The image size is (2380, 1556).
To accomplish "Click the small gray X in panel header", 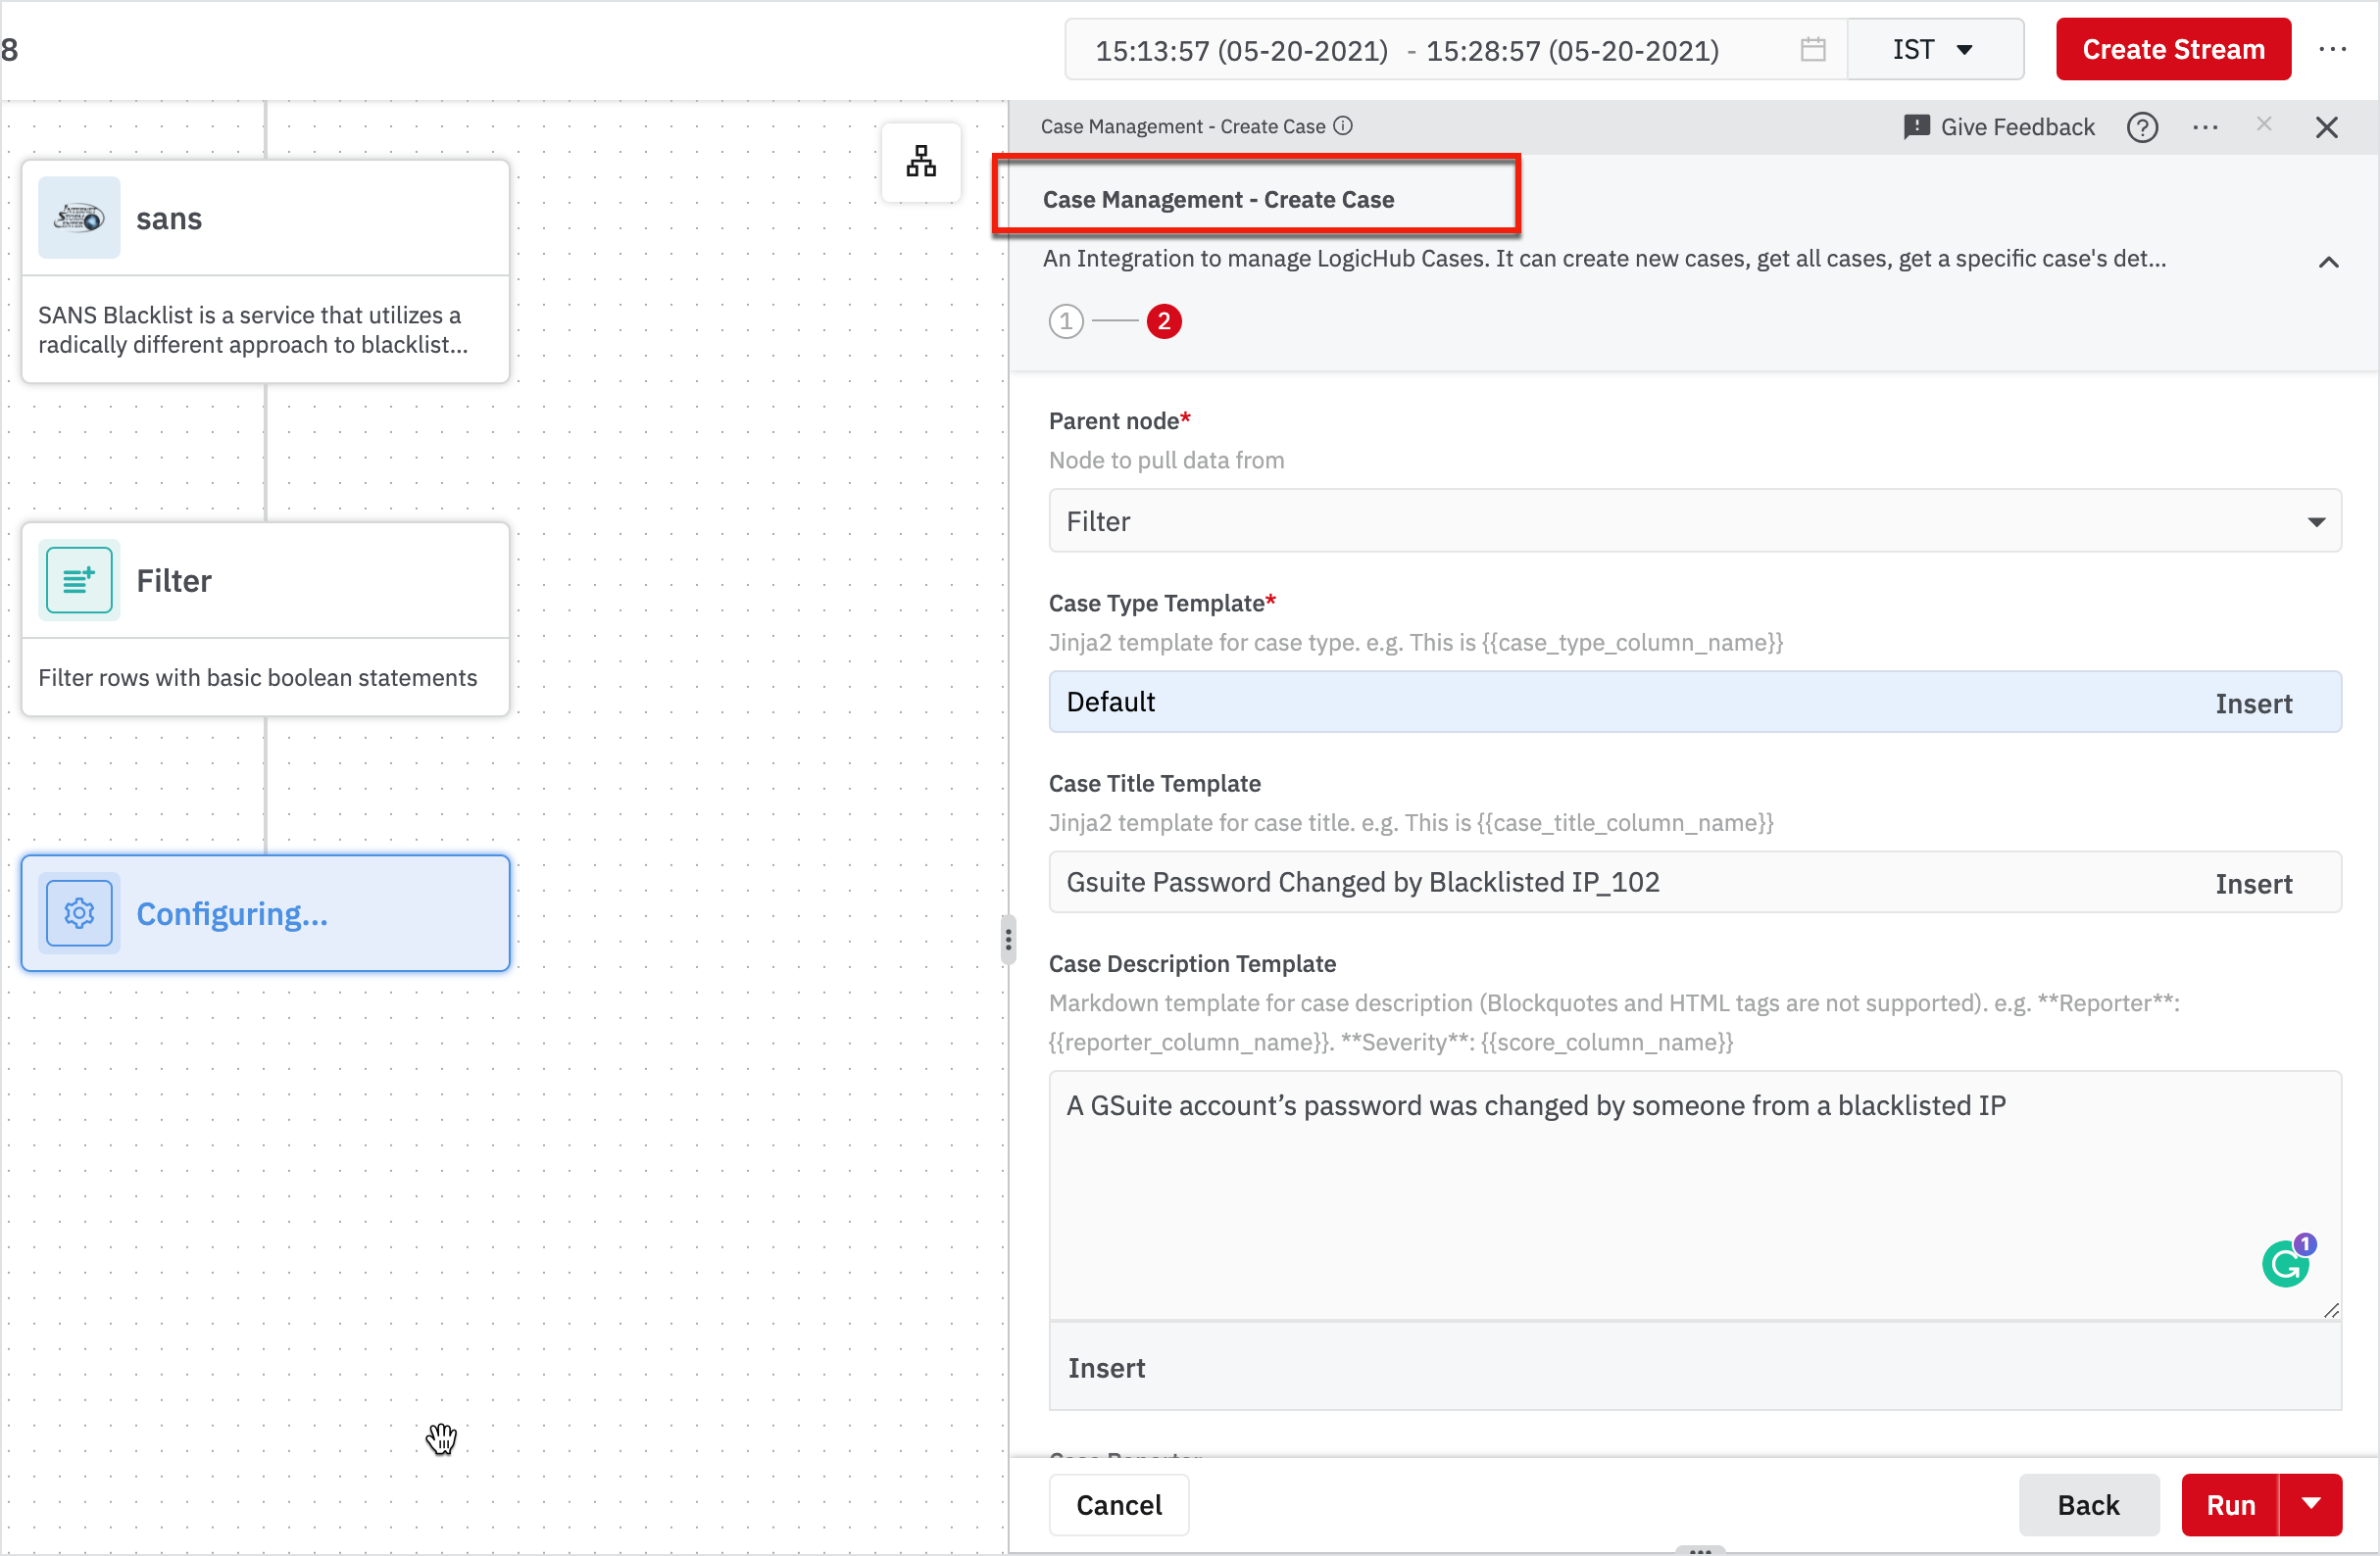I will 2264,122.
